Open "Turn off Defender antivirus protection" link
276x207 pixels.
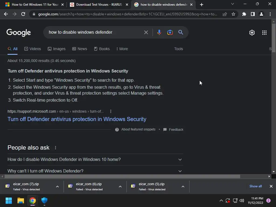coord(77,119)
